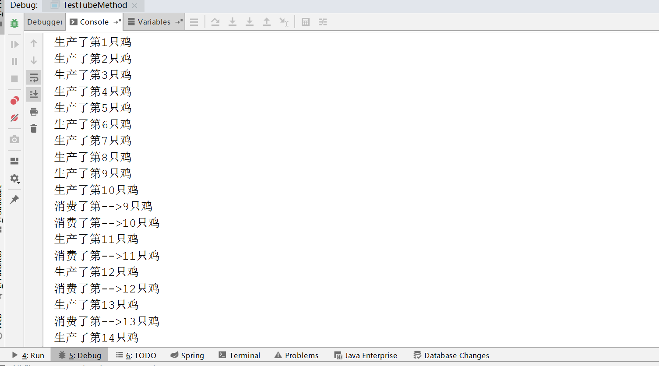The width and height of the screenshot is (659, 366).
Task: Click the Rerun debug bug icon
Action: click(x=14, y=23)
